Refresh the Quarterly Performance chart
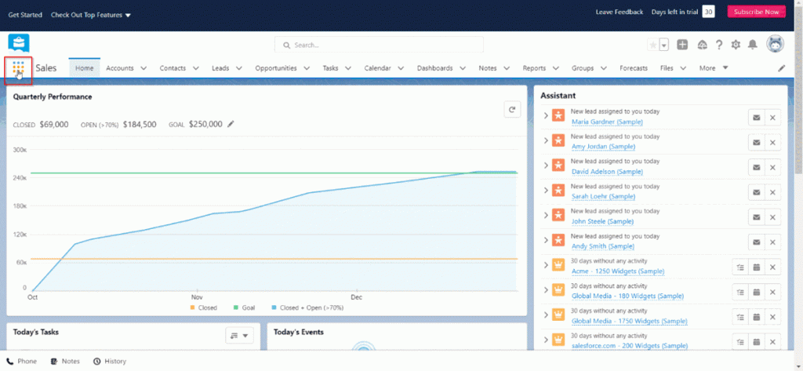This screenshot has width=803, height=371. pos(513,110)
